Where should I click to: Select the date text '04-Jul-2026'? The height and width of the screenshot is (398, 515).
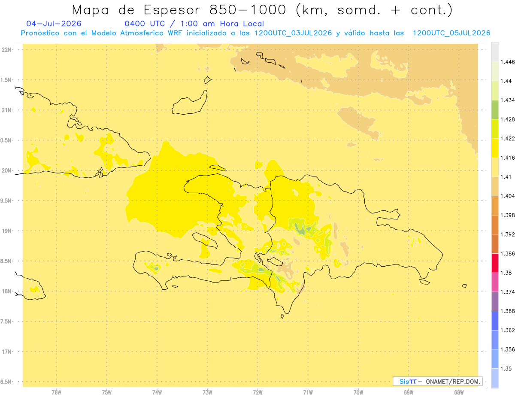point(54,24)
